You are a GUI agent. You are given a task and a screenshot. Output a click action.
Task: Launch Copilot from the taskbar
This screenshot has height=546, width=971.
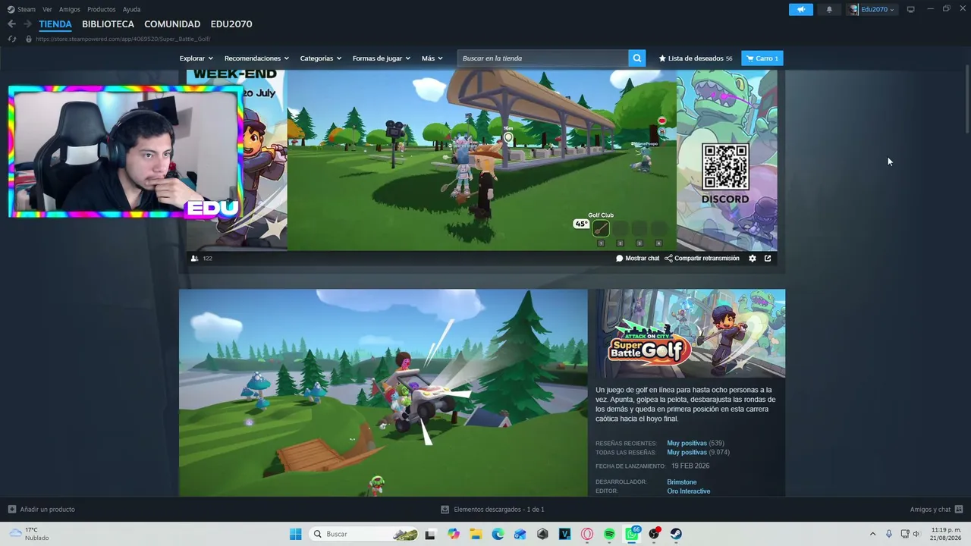(x=454, y=534)
